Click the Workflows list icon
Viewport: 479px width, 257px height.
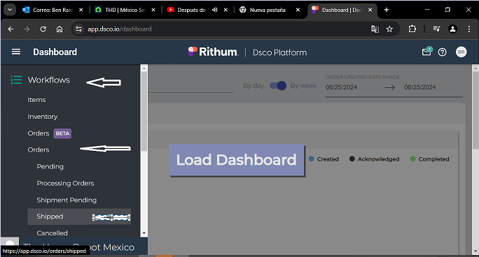pyautogui.click(x=16, y=80)
